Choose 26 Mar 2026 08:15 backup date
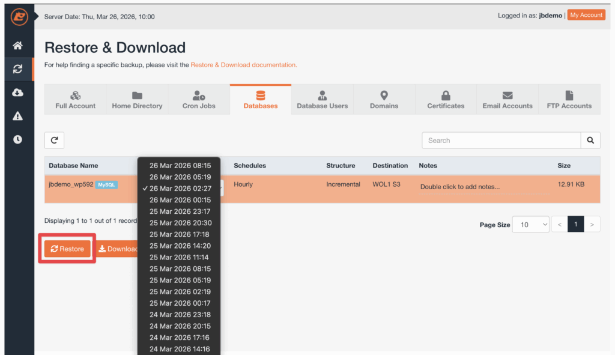The width and height of the screenshot is (615, 355). pyautogui.click(x=180, y=166)
